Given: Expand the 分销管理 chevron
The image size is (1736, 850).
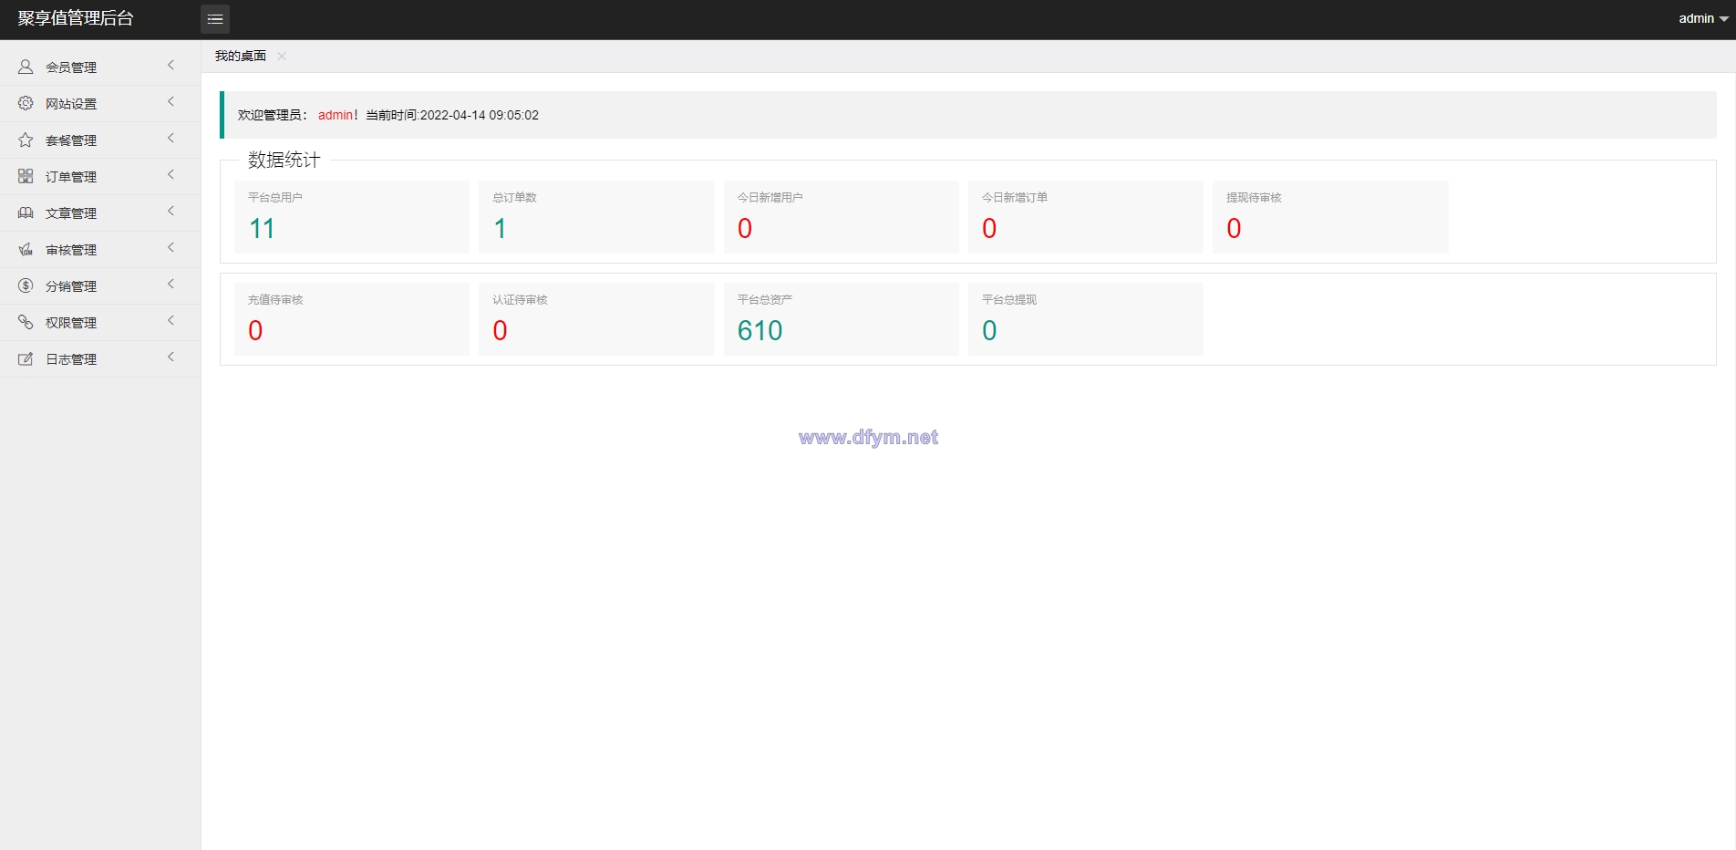Looking at the screenshot, I should tap(170, 284).
